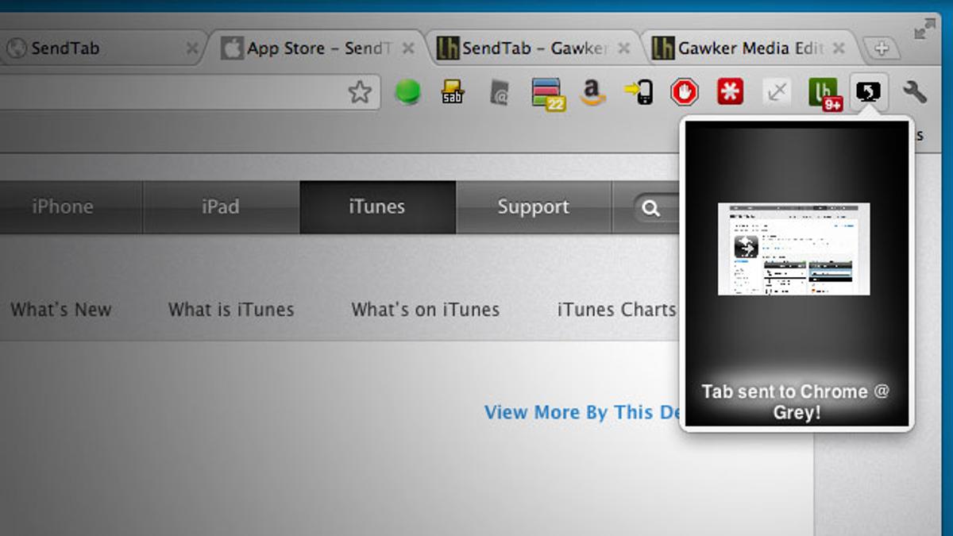Image resolution: width=953 pixels, height=536 pixels.
Task: Open the striped extension with badge 22
Action: coord(548,94)
